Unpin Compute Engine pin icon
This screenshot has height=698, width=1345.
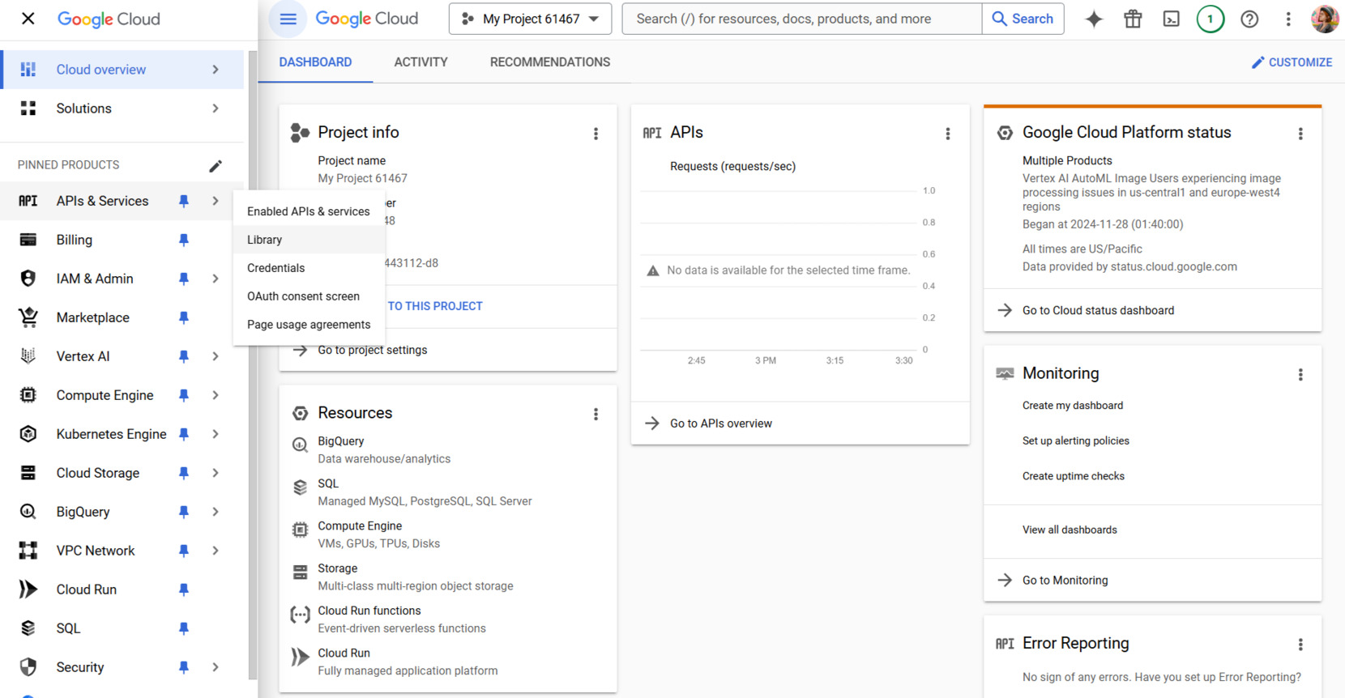[x=184, y=395]
